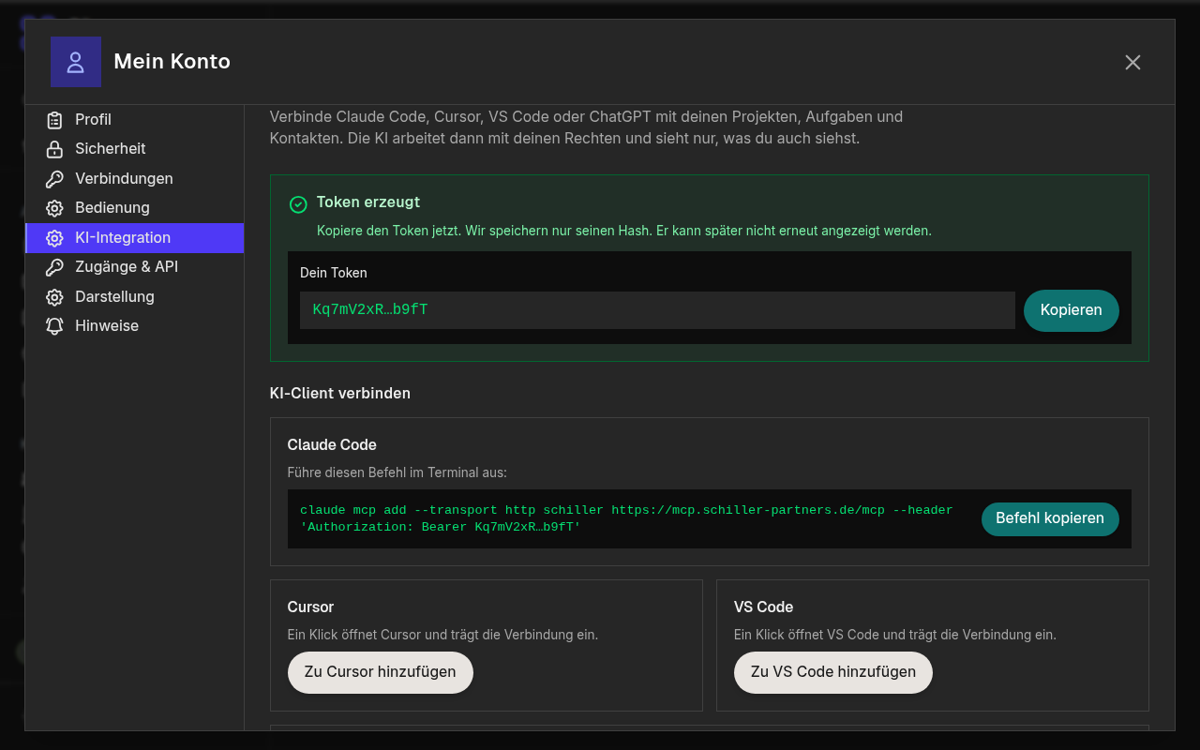
Task: Click the text about opening Cursor with one click
Action: pyautogui.click(x=442, y=635)
